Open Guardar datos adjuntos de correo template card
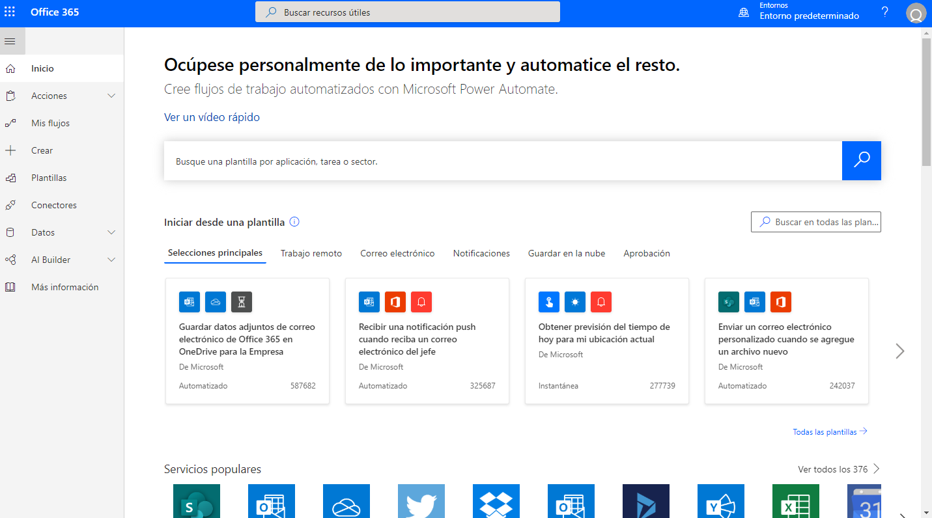This screenshot has height=518, width=932. pyautogui.click(x=247, y=341)
